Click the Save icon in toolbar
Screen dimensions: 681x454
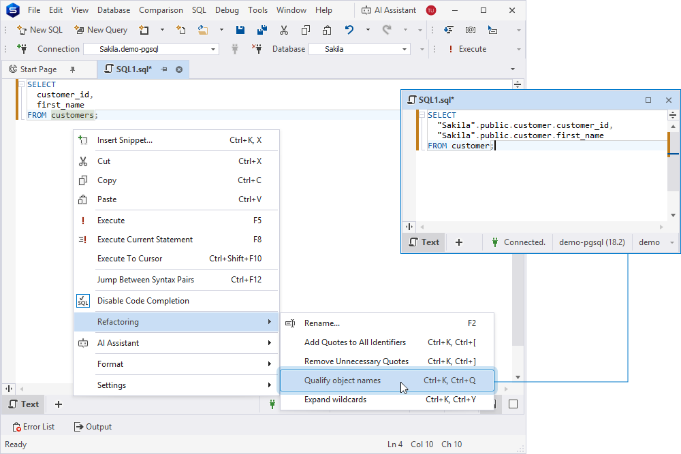[240, 30]
